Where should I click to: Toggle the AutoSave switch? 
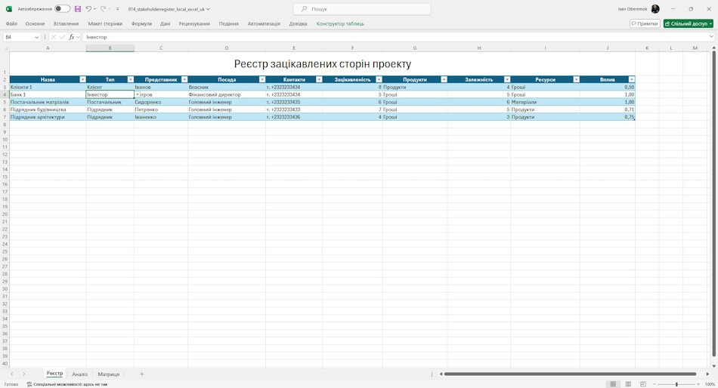tap(62, 9)
